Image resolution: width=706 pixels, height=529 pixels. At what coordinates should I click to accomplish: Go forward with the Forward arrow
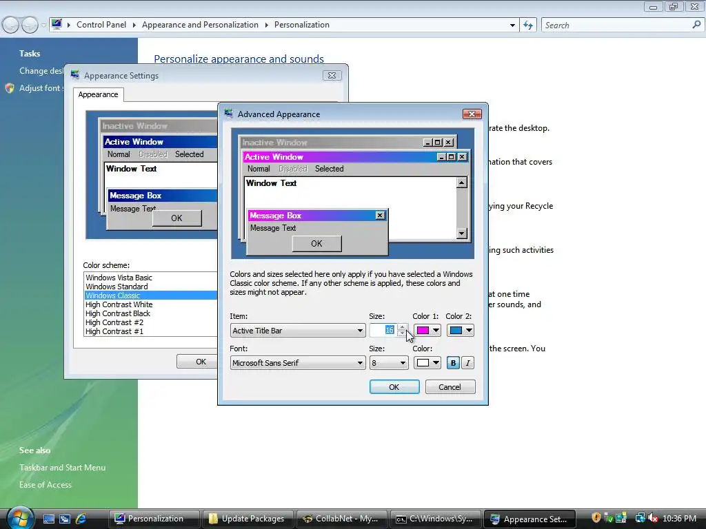click(30, 25)
